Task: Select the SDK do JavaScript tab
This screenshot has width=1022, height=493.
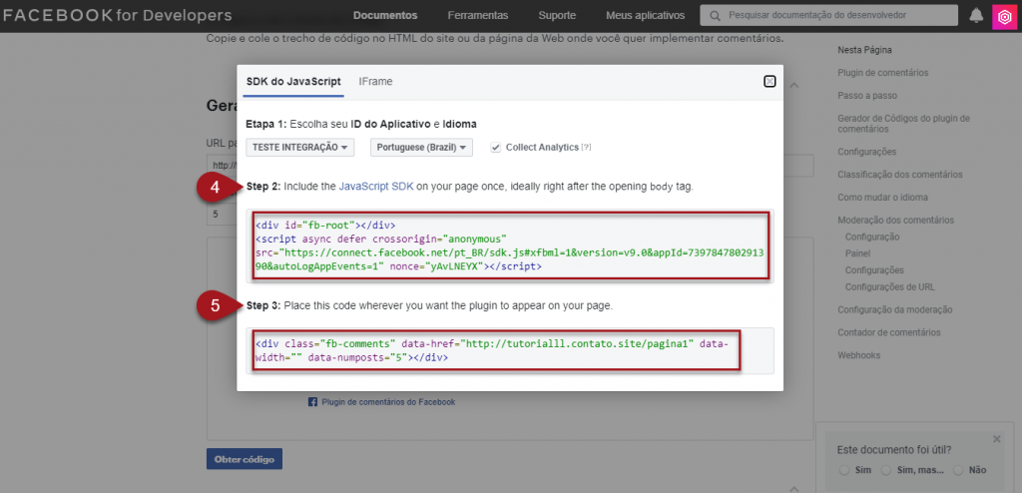Action: 293,81
